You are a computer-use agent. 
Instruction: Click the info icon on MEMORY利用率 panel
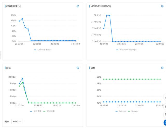point(162,6)
